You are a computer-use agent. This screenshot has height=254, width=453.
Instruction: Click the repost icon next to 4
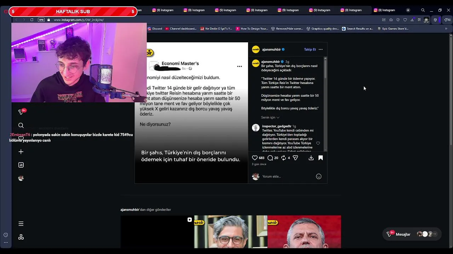coord(283,158)
